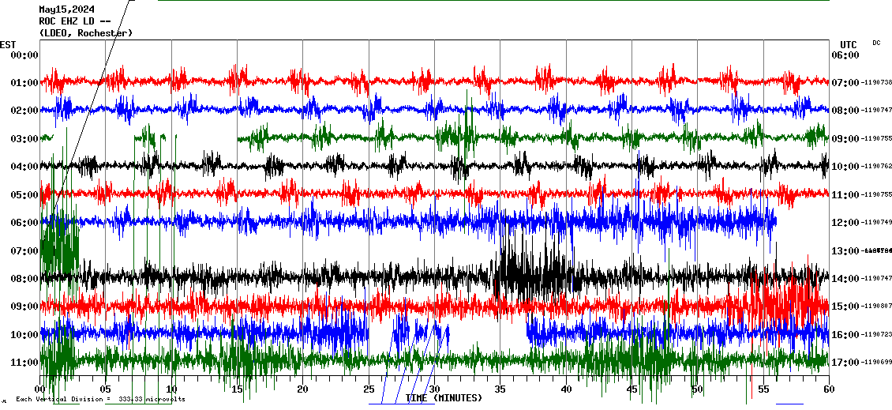The height and width of the screenshot is (410, 892).
Task: Click the Each Vertical Division scale note
Action: [100, 400]
